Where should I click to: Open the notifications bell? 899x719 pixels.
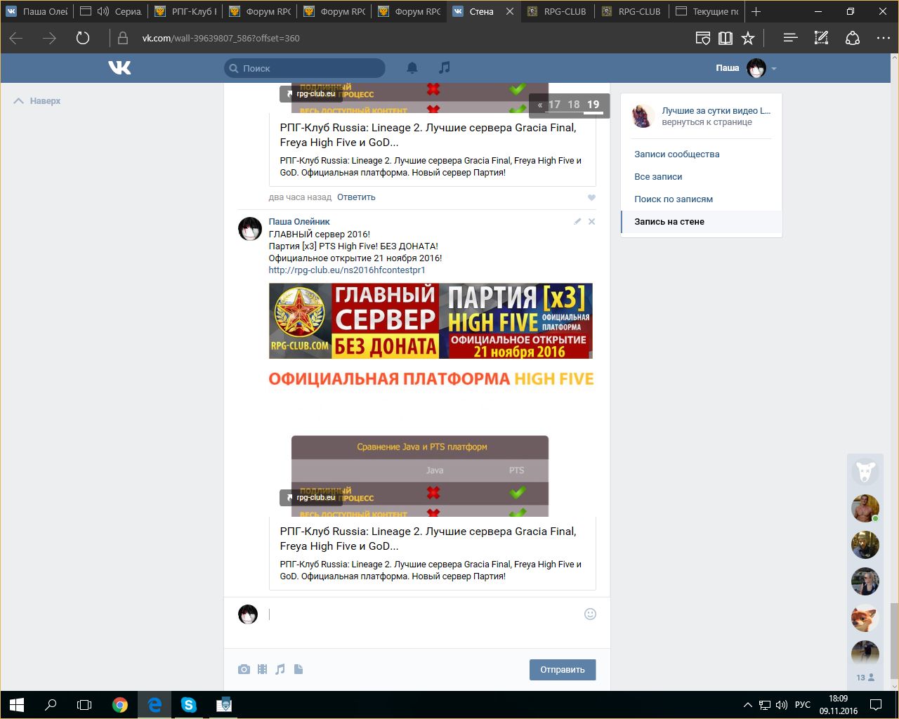[412, 67]
